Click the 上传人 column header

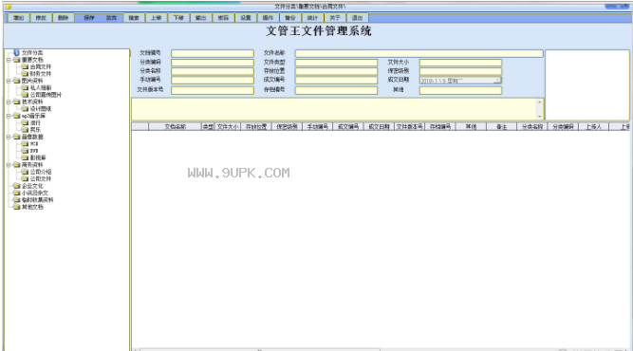tap(593, 127)
